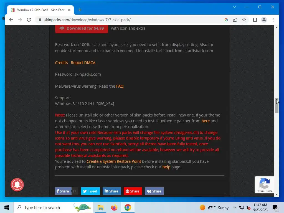Click the reCAPTCHA badge
Screen dimensions: 284x213
264,184
